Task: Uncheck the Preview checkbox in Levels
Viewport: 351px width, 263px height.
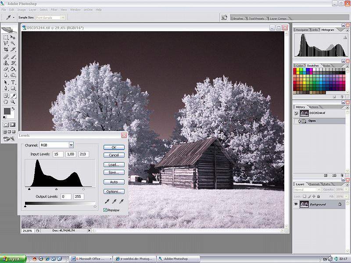Action: (x=105, y=210)
